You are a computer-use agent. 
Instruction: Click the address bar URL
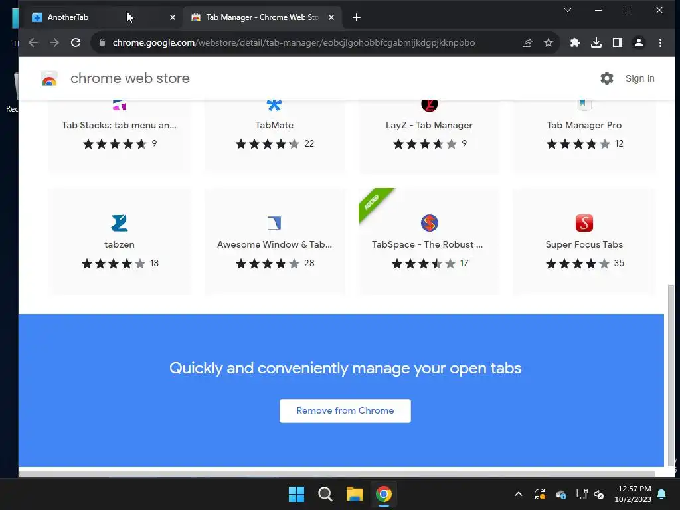(x=294, y=42)
